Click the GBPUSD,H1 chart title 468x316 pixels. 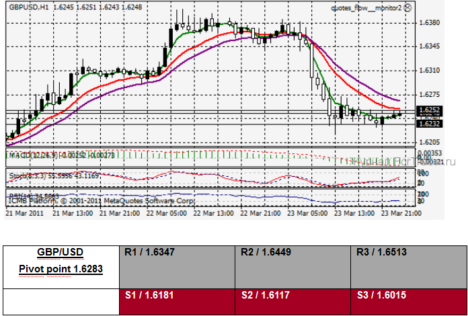click(28, 7)
